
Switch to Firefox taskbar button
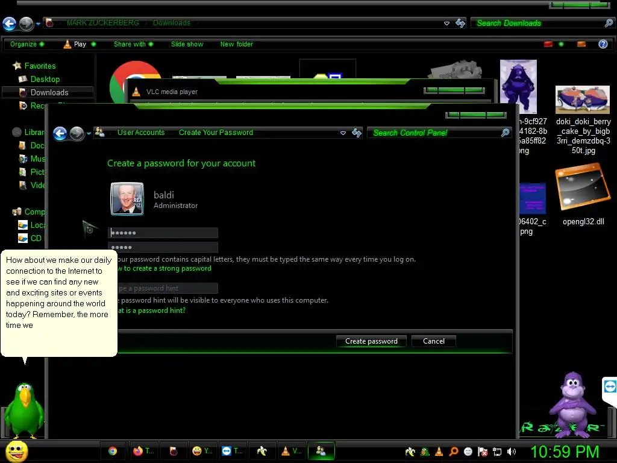coord(143,451)
